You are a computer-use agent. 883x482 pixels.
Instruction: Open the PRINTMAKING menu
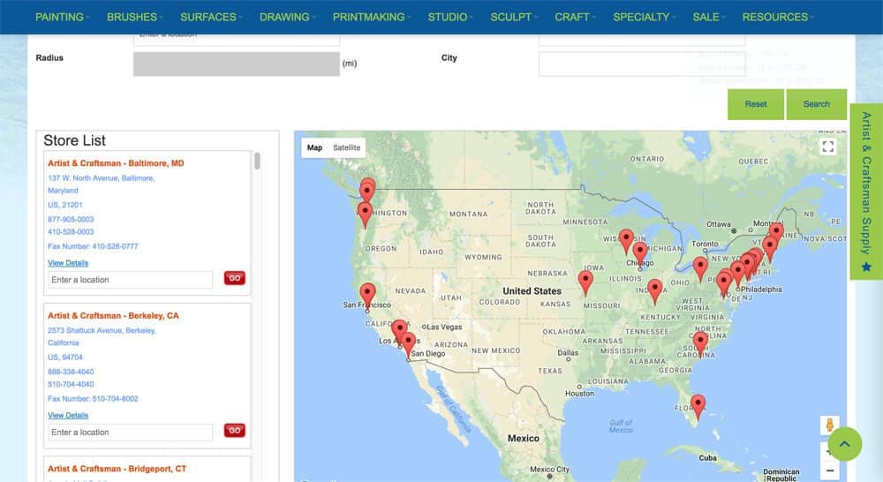(x=371, y=17)
